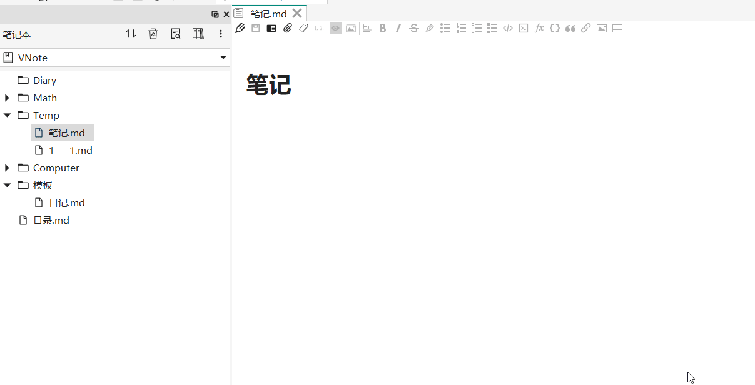The image size is (755, 385).
Task: Click the curly braces {} icon
Action: tap(555, 28)
